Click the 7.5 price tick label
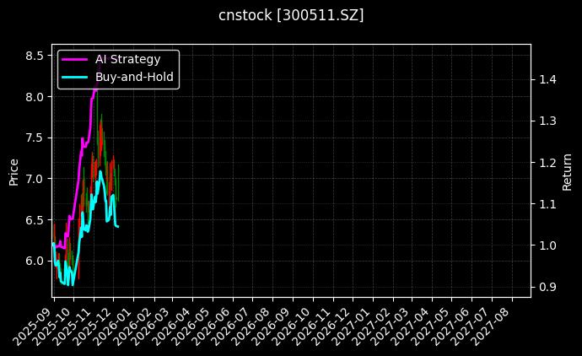Image resolution: width=582 pixels, height=356 pixels. click(x=35, y=138)
